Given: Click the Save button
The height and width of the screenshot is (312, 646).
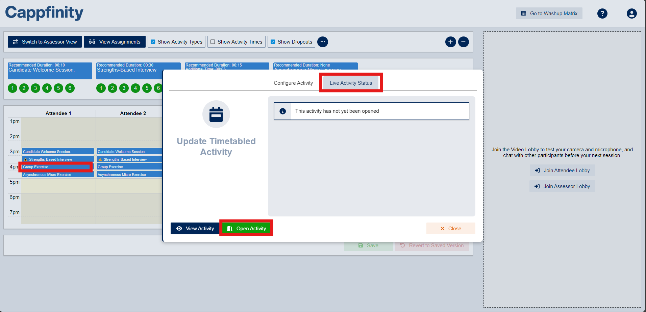Looking at the screenshot, I should point(368,245).
